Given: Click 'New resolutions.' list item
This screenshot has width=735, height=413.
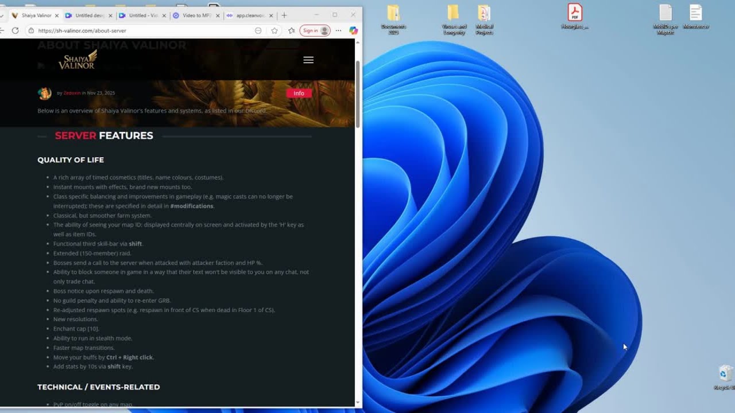Looking at the screenshot, I should click(x=77, y=319).
